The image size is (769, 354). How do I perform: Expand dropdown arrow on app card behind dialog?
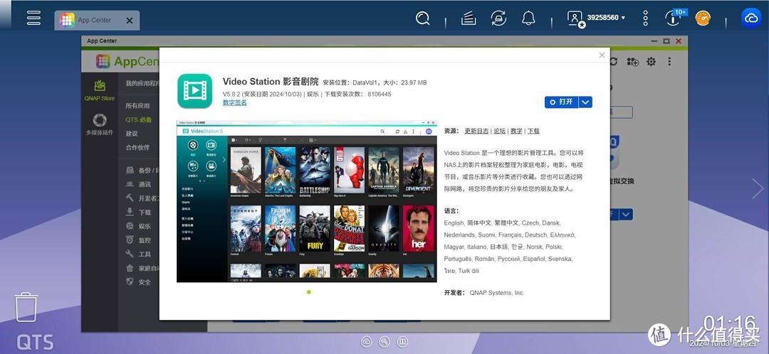626,215
